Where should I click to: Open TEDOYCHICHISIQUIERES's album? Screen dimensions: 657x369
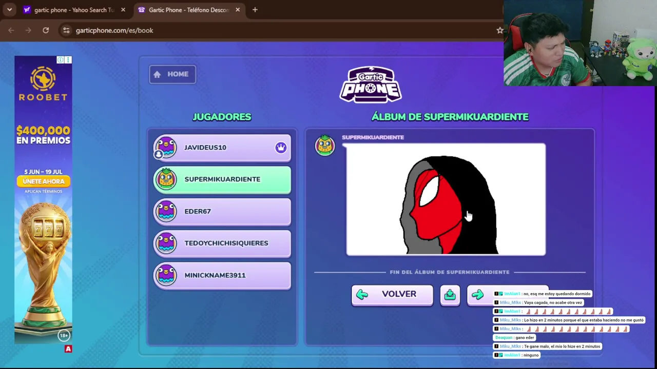point(222,243)
